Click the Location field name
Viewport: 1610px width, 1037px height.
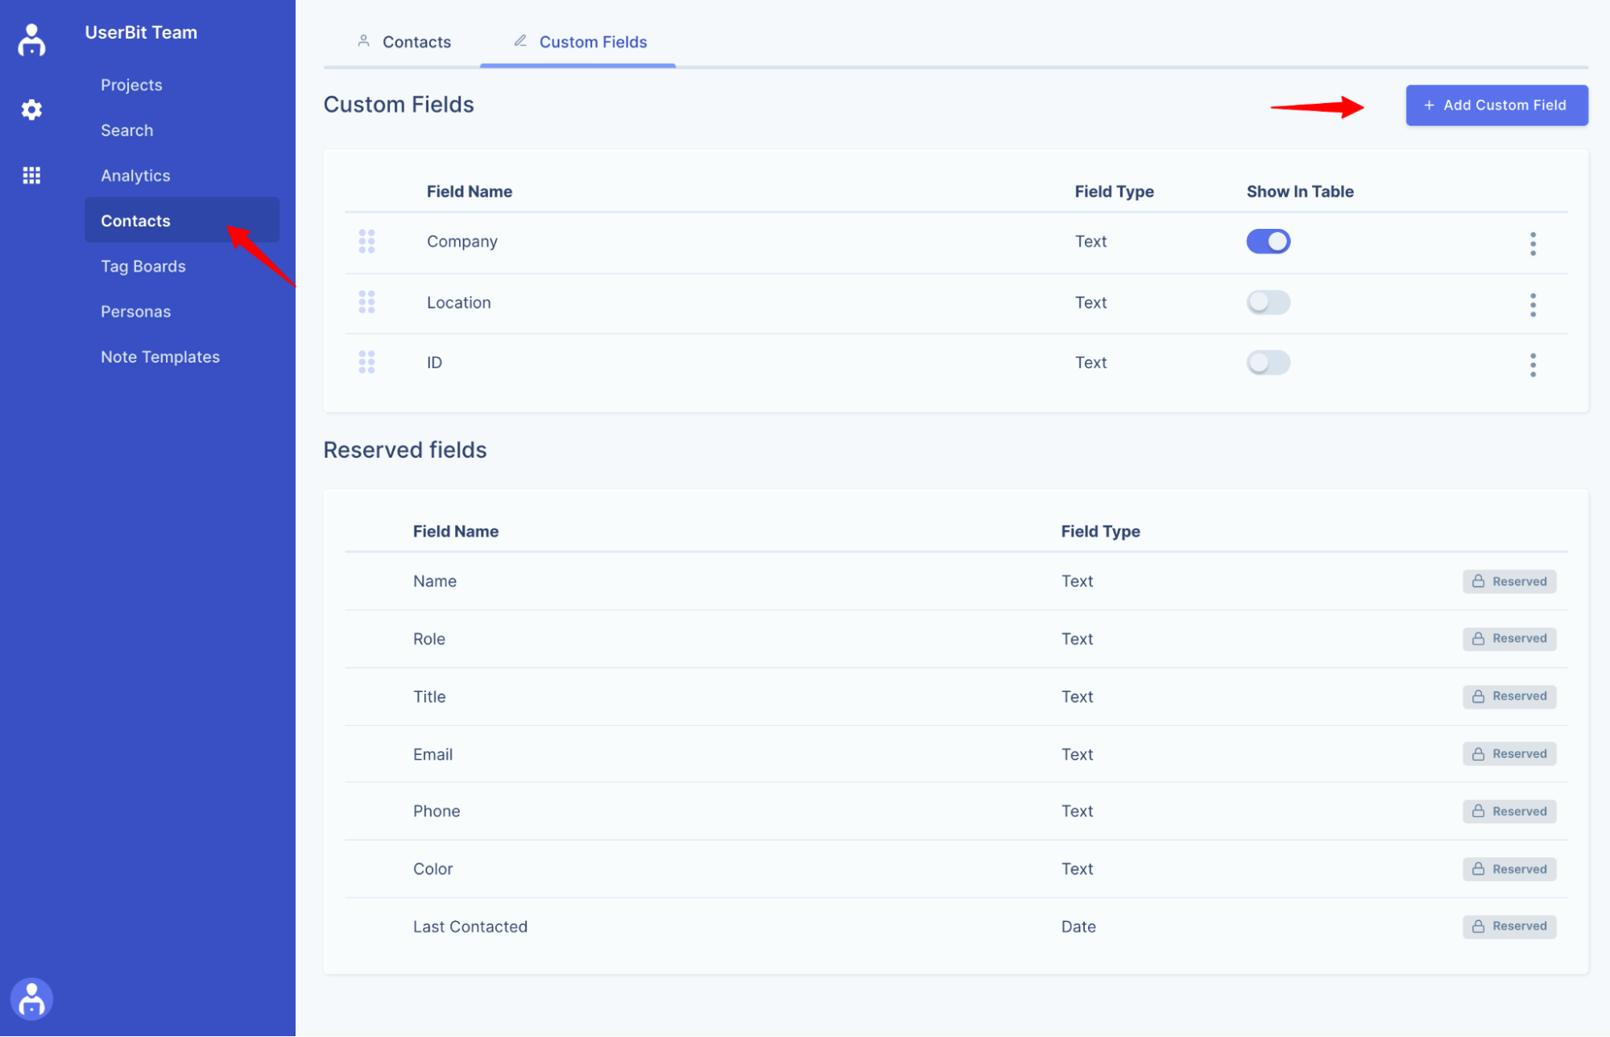459,302
